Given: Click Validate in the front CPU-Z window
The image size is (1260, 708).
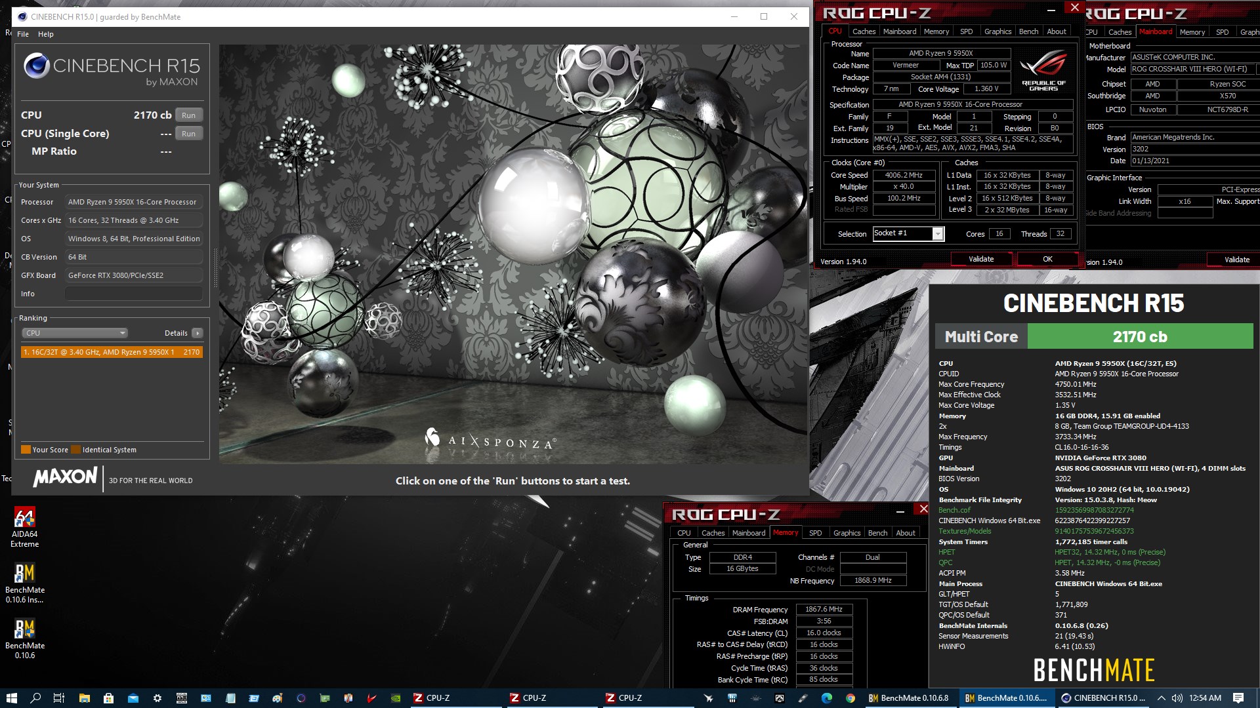Looking at the screenshot, I should coord(981,260).
